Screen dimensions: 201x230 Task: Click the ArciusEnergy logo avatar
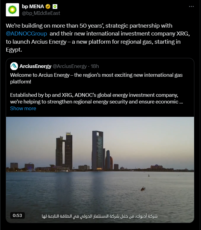click(14, 66)
